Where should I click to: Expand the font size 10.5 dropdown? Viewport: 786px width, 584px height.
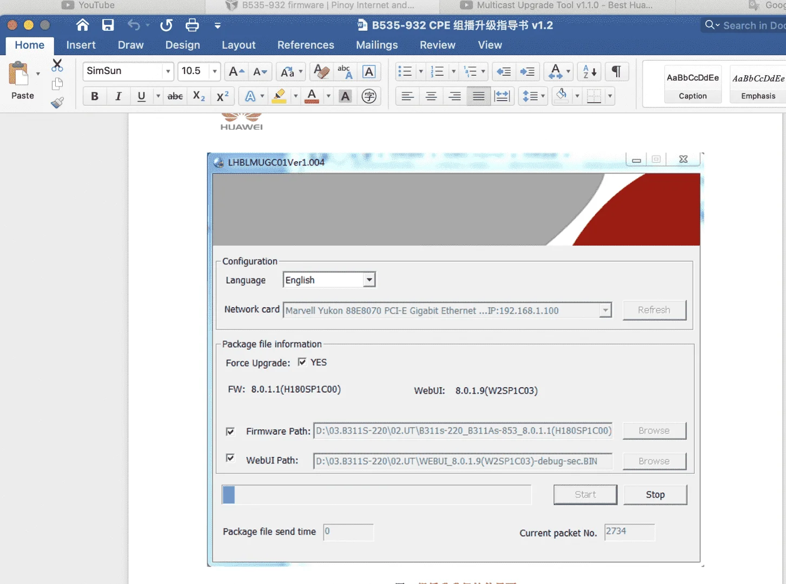click(x=215, y=71)
